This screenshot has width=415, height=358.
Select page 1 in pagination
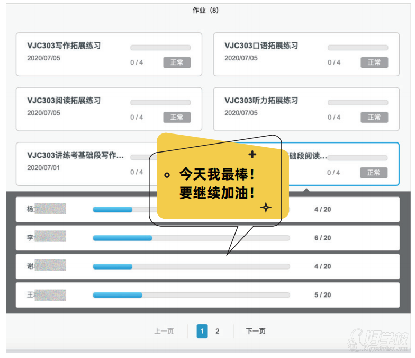click(202, 332)
